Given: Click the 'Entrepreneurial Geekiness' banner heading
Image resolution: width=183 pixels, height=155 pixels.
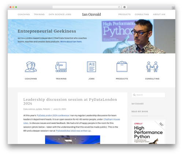Looking at the screenshot, I should (47, 31).
